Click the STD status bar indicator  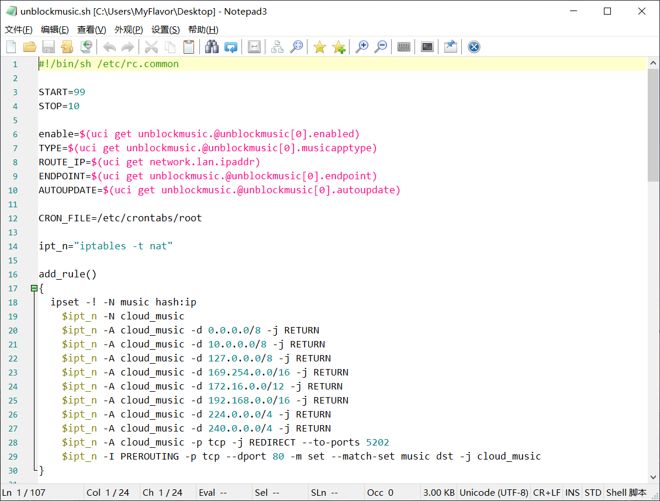(593, 493)
